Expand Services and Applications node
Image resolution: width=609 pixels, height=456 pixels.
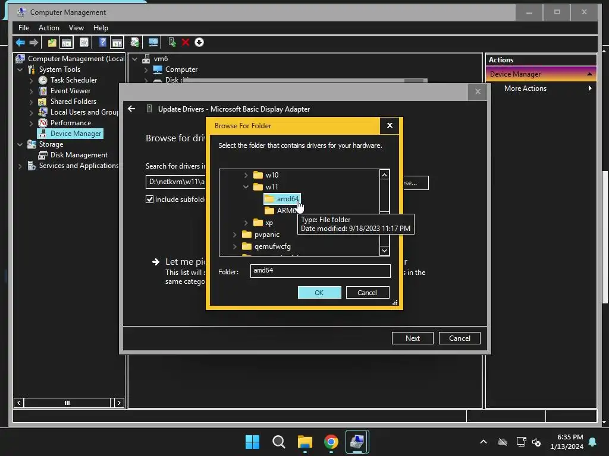click(x=20, y=166)
